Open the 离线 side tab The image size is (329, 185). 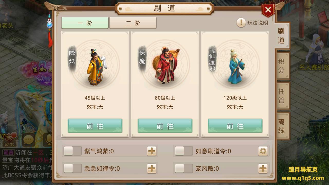click(282, 126)
